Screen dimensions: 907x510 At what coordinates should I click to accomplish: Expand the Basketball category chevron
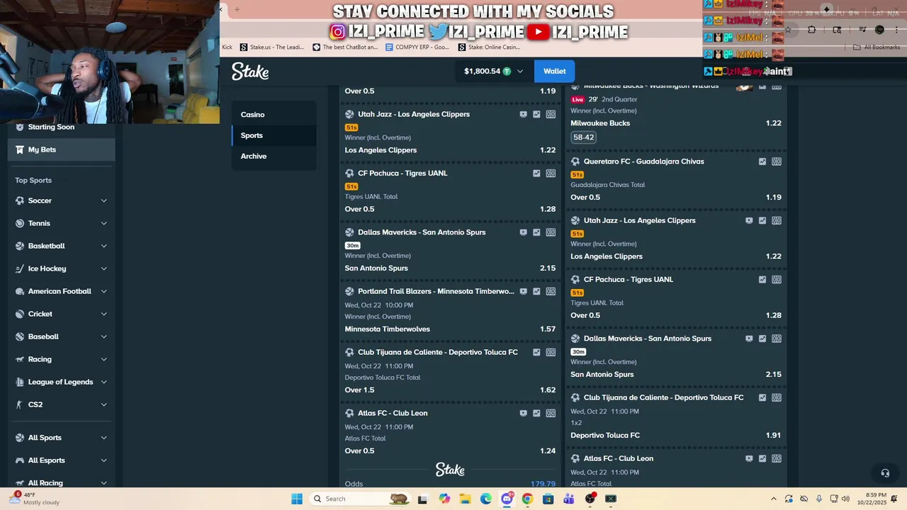coord(103,246)
